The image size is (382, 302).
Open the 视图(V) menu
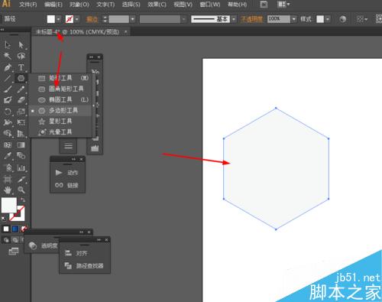[183, 5]
